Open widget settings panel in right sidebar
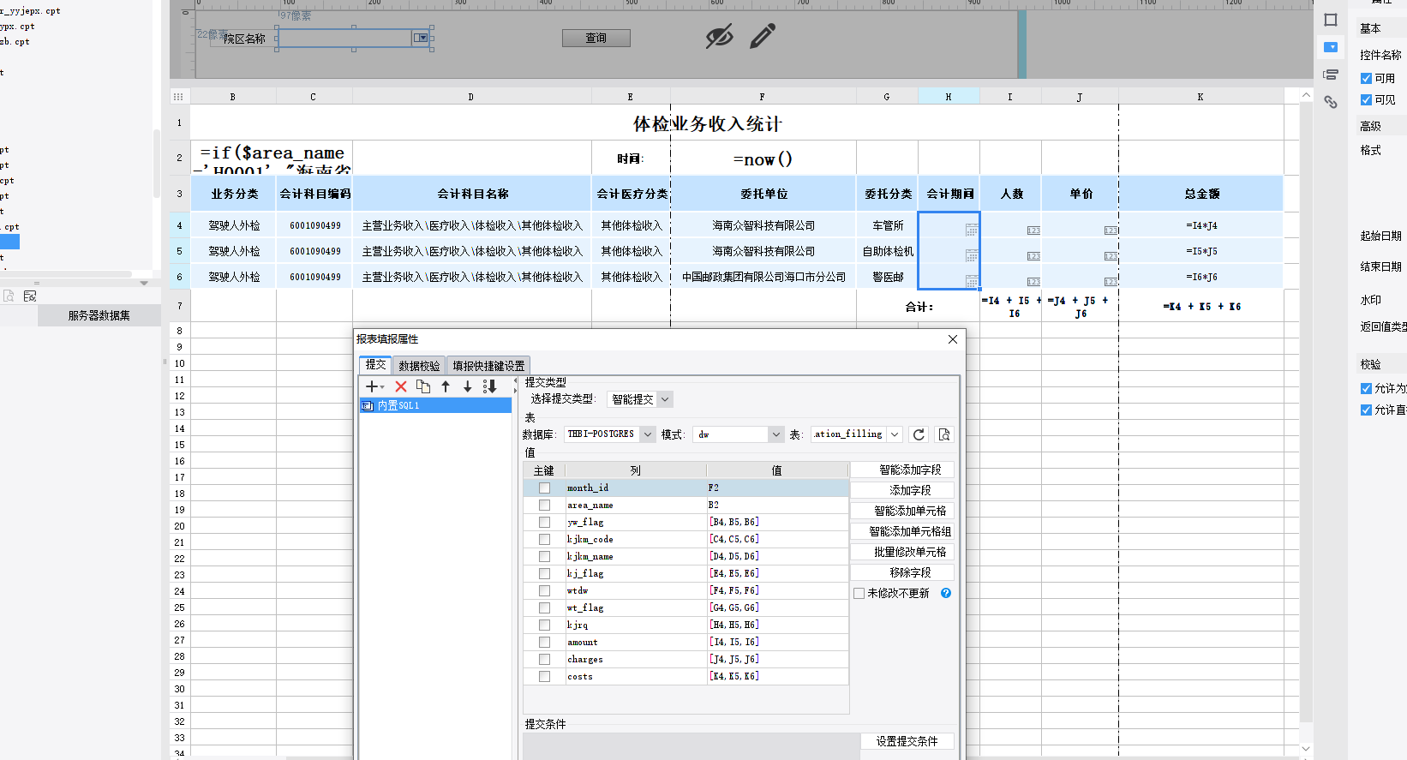The height and width of the screenshot is (760, 1407). coord(1331,47)
